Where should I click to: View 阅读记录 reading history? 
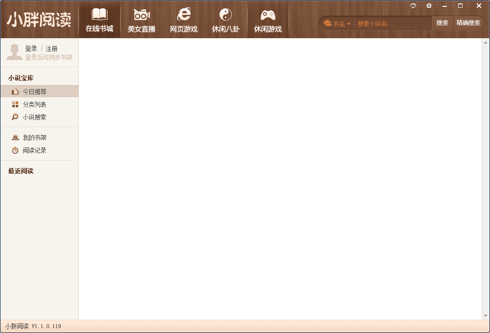coord(34,150)
